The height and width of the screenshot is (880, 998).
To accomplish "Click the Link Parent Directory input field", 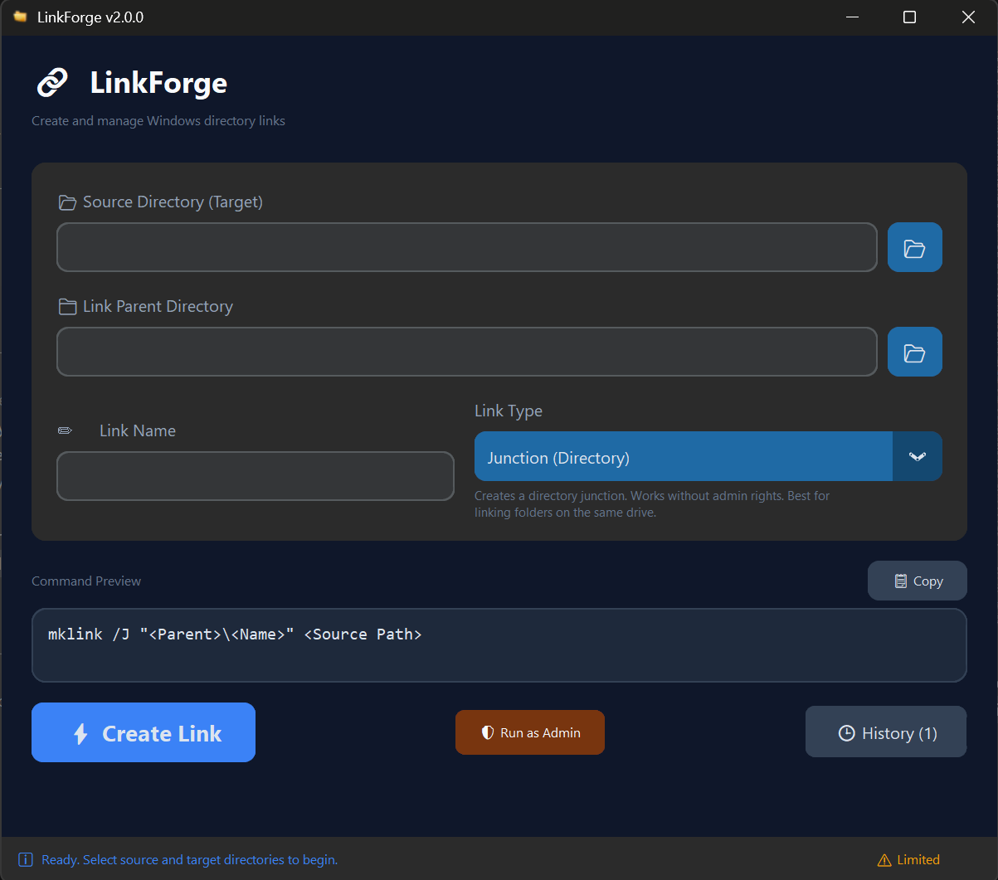I will coord(467,352).
